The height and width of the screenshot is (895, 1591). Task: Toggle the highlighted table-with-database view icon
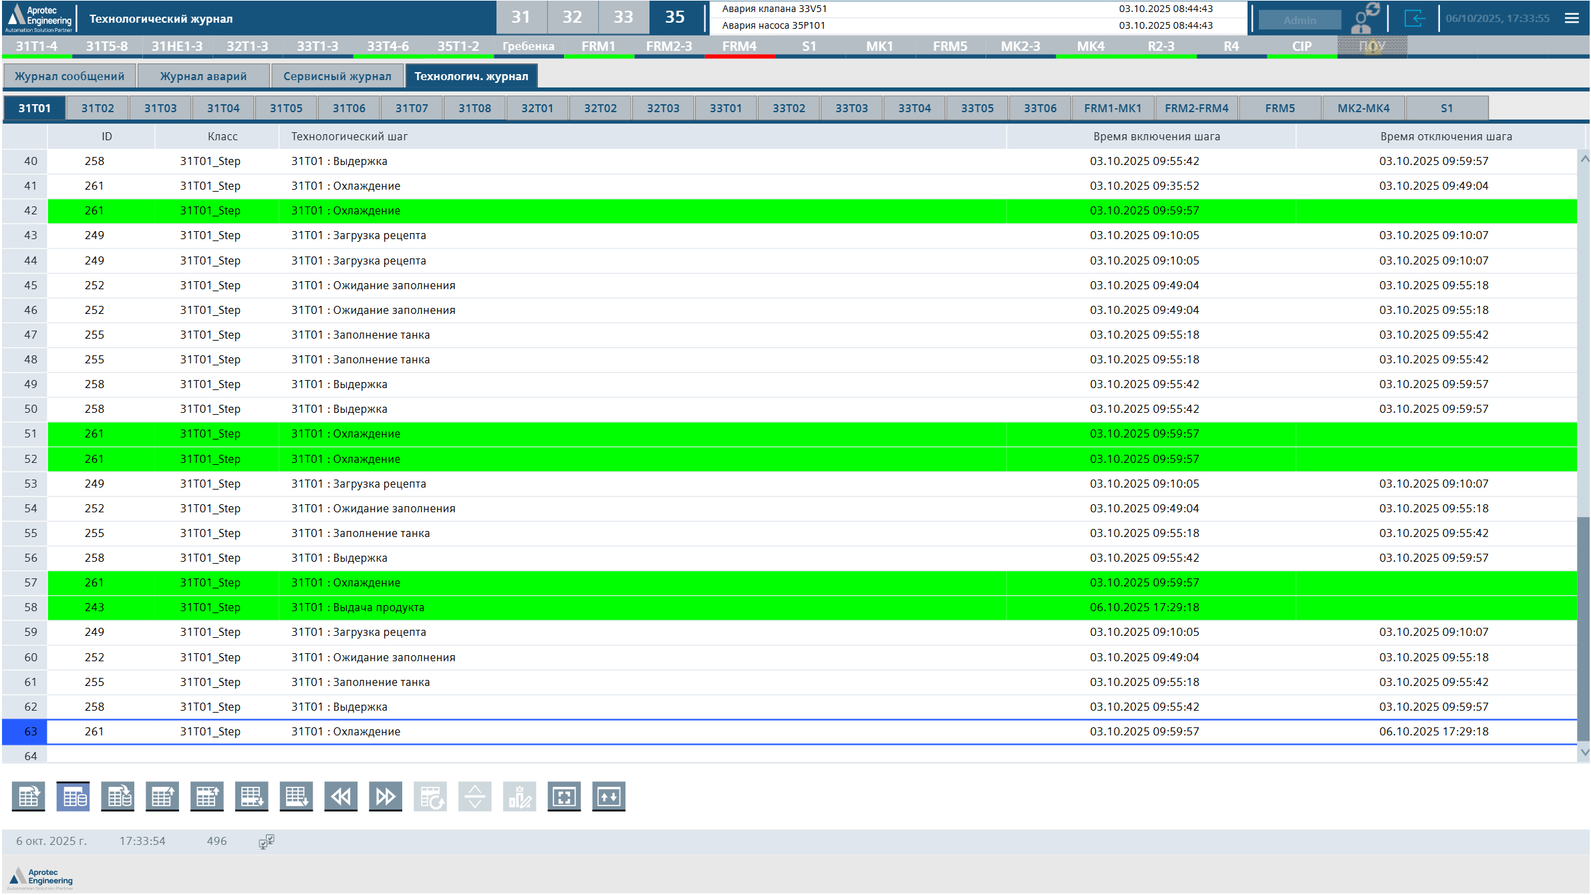pos(73,796)
